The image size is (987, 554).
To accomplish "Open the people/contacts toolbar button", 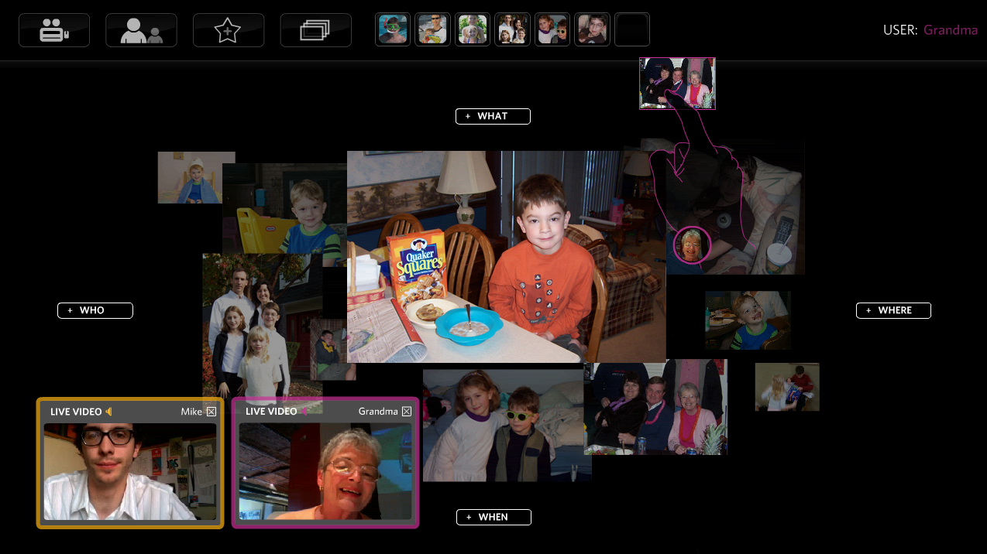I will 142,30.
